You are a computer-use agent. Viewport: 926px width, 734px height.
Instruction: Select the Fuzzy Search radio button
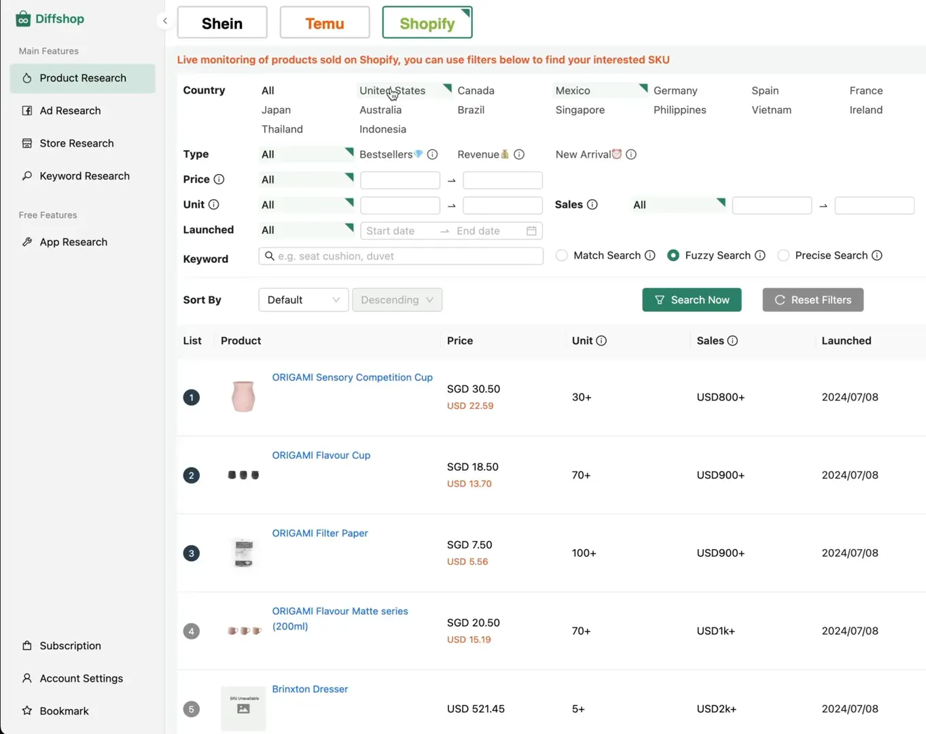click(673, 256)
